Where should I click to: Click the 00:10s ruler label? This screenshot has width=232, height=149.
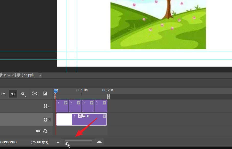click(82, 90)
